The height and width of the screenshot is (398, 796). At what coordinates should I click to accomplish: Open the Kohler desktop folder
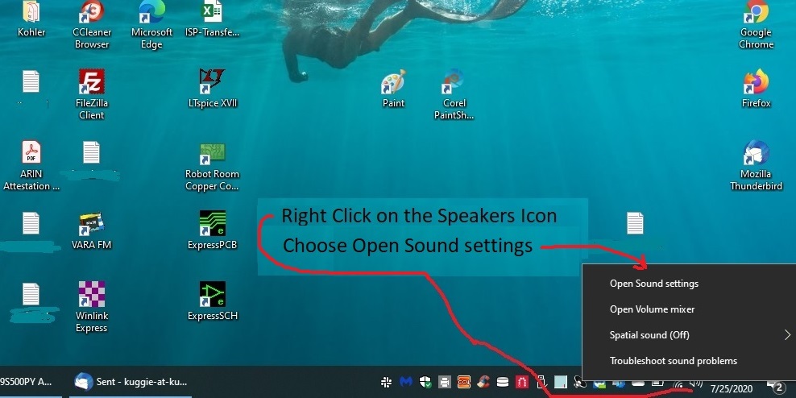click(x=31, y=20)
